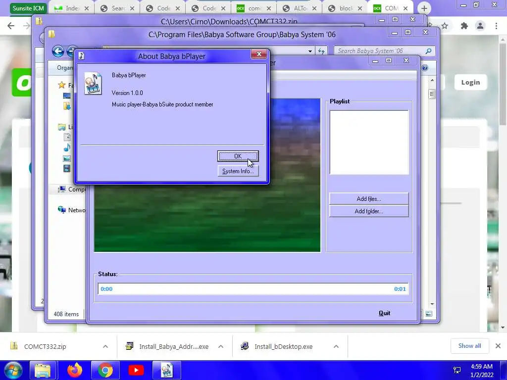Click the Explorer scrollbar up arrow
507x380 pixels.
click(432, 80)
